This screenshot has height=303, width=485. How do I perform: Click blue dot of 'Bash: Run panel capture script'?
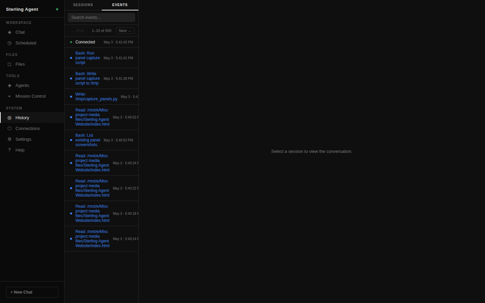pyautogui.click(x=71, y=58)
